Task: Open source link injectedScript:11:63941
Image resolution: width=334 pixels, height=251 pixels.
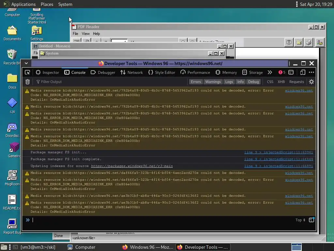Action: coord(279,152)
